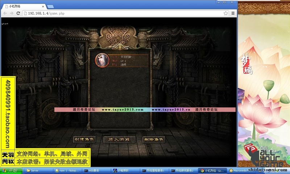The height and width of the screenshot is (174, 290).
Task: Close the Chrome window
Action: pos(232,2)
